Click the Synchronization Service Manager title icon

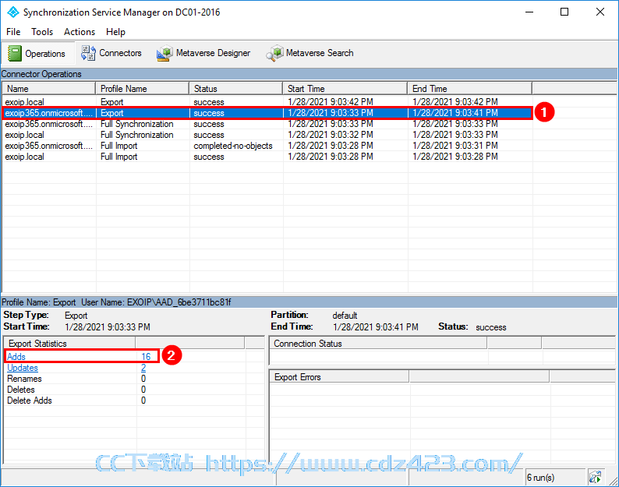[x=12, y=12]
